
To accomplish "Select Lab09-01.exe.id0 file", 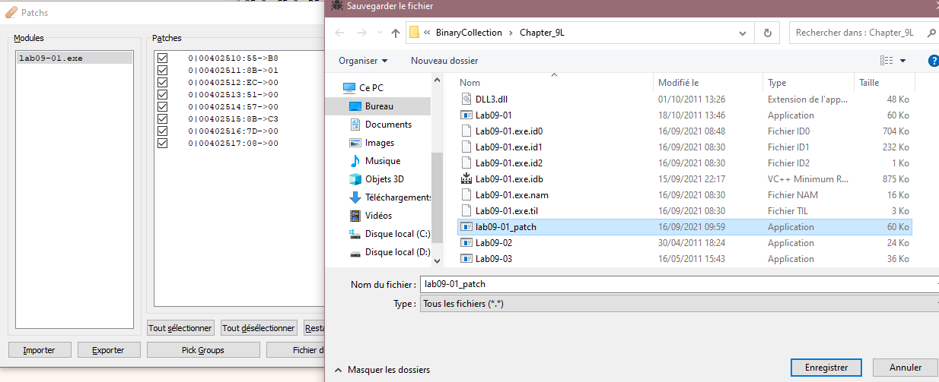I will point(685,131).
